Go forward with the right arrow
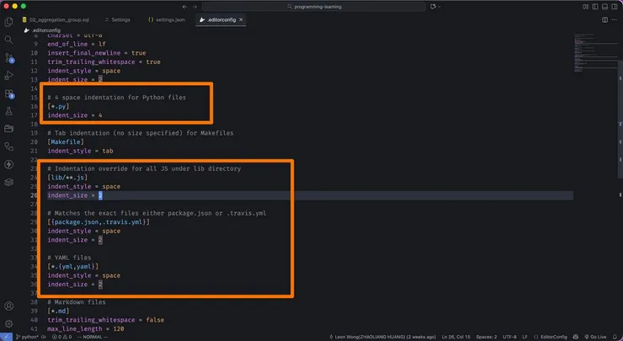Image resolution: width=623 pixels, height=341 pixels. point(194,7)
